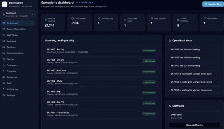The image size is (224, 129).
Task: Open the Dashboard menu item
Action: [x=18, y=23]
